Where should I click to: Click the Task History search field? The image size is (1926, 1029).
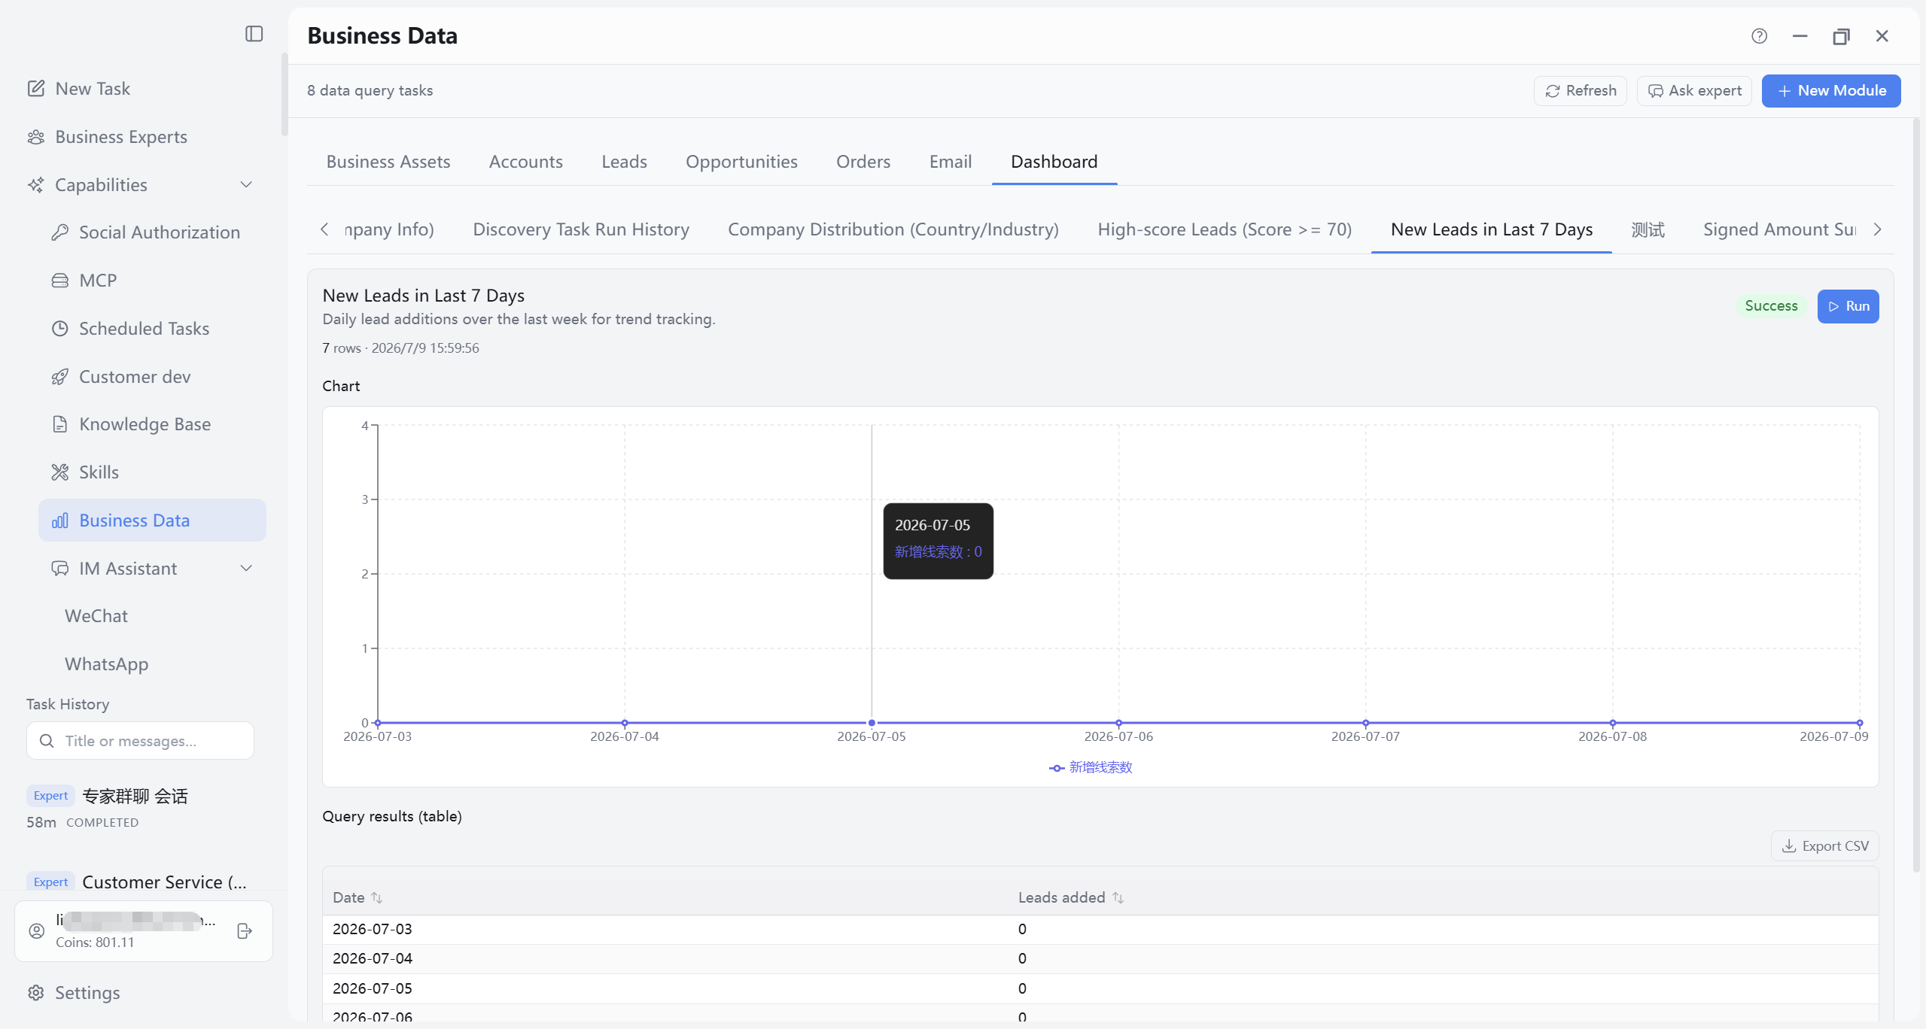(x=141, y=741)
